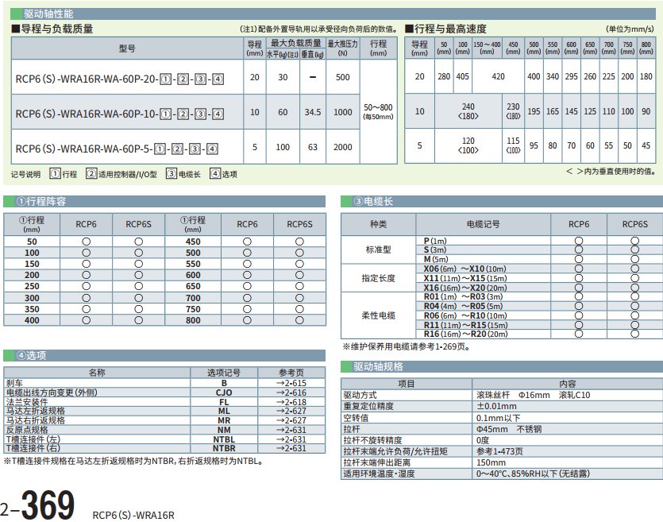
Task: Select the speed value 420
Action: click(498, 76)
